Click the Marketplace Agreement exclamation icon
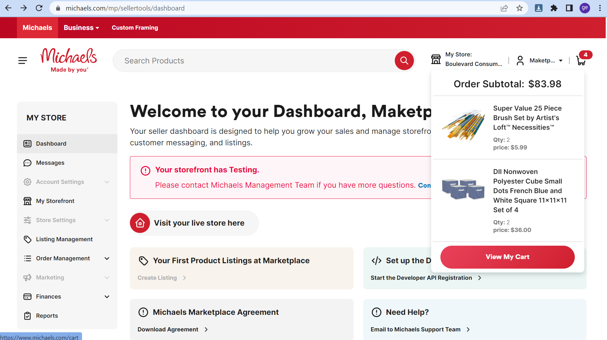 pos(143,312)
